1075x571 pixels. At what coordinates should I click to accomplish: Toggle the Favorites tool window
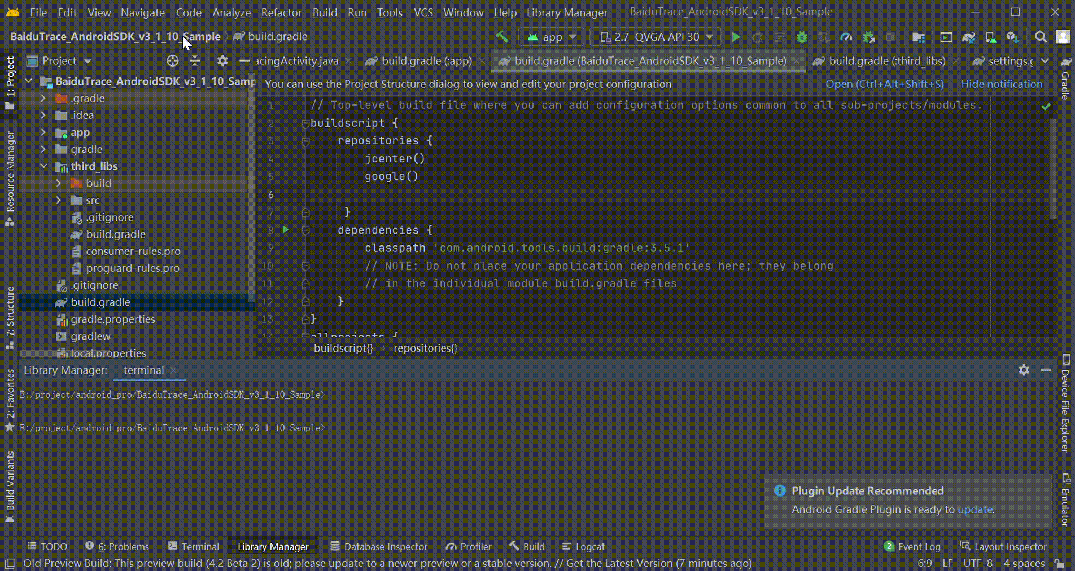[10, 400]
